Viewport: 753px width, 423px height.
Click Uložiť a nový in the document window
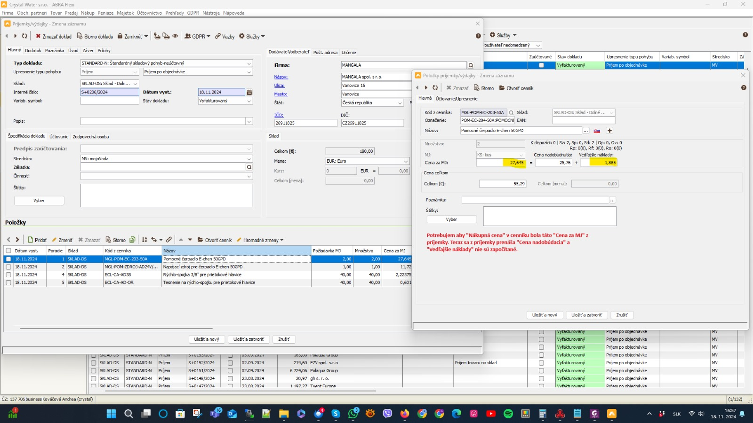point(207,339)
